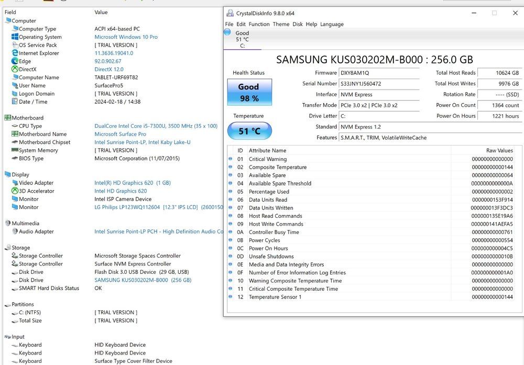Open the Function menu
524x365 pixels.
click(x=259, y=24)
